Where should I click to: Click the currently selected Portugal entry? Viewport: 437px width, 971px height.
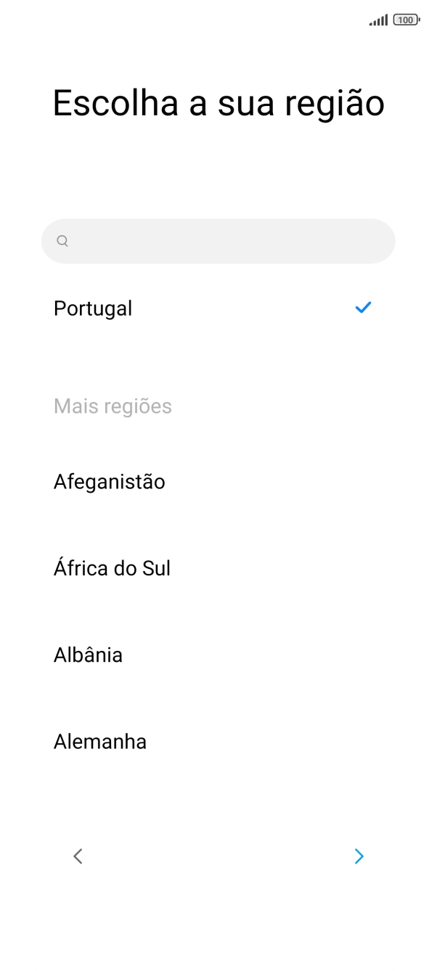(93, 308)
